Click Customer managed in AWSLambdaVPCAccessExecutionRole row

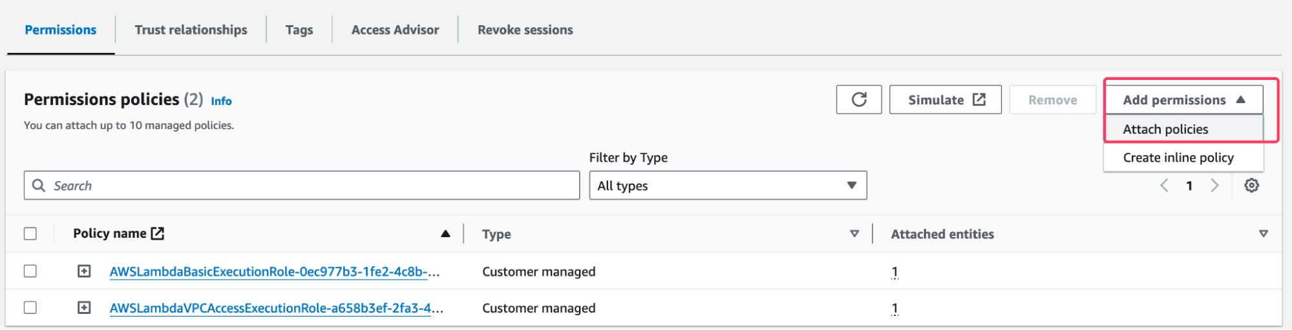539,308
